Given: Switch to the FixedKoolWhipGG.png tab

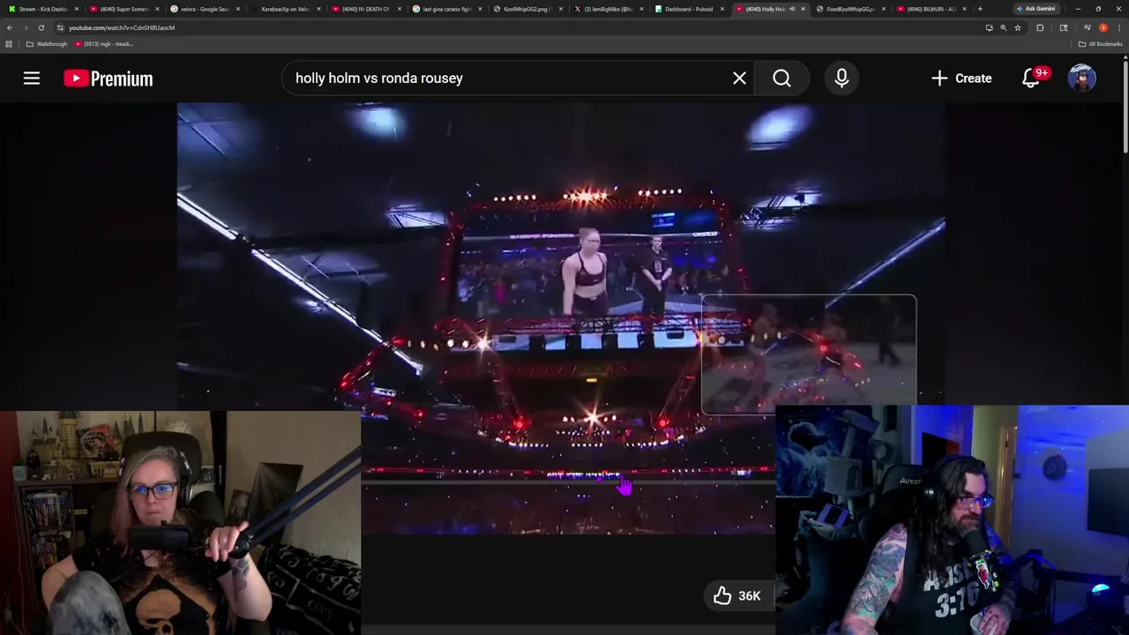Looking at the screenshot, I should pos(851,9).
